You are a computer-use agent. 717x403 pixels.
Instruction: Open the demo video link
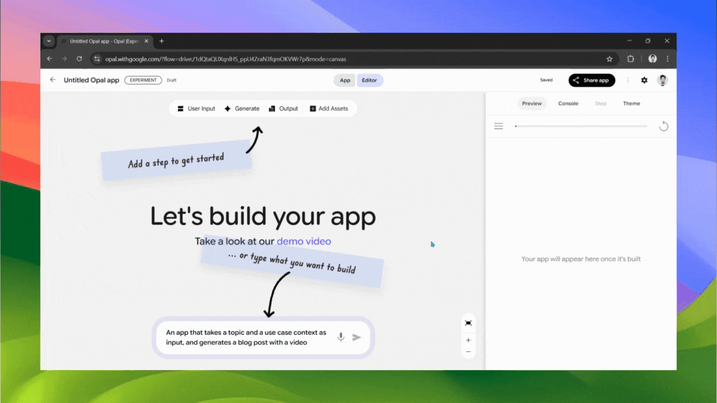tap(304, 241)
